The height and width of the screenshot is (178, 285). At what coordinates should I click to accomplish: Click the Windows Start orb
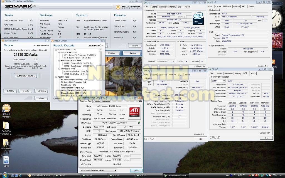pyautogui.click(x=5, y=175)
